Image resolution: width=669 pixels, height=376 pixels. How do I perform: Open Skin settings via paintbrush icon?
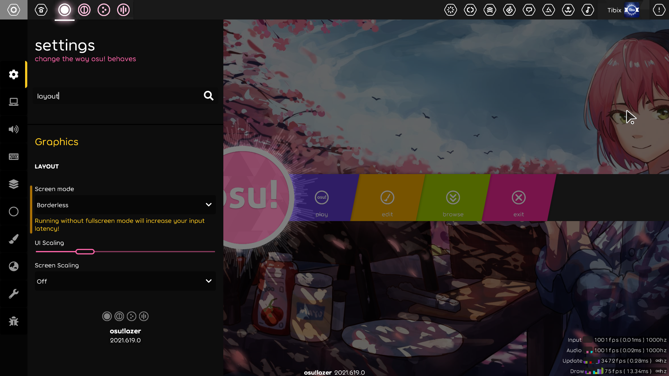pos(14,239)
